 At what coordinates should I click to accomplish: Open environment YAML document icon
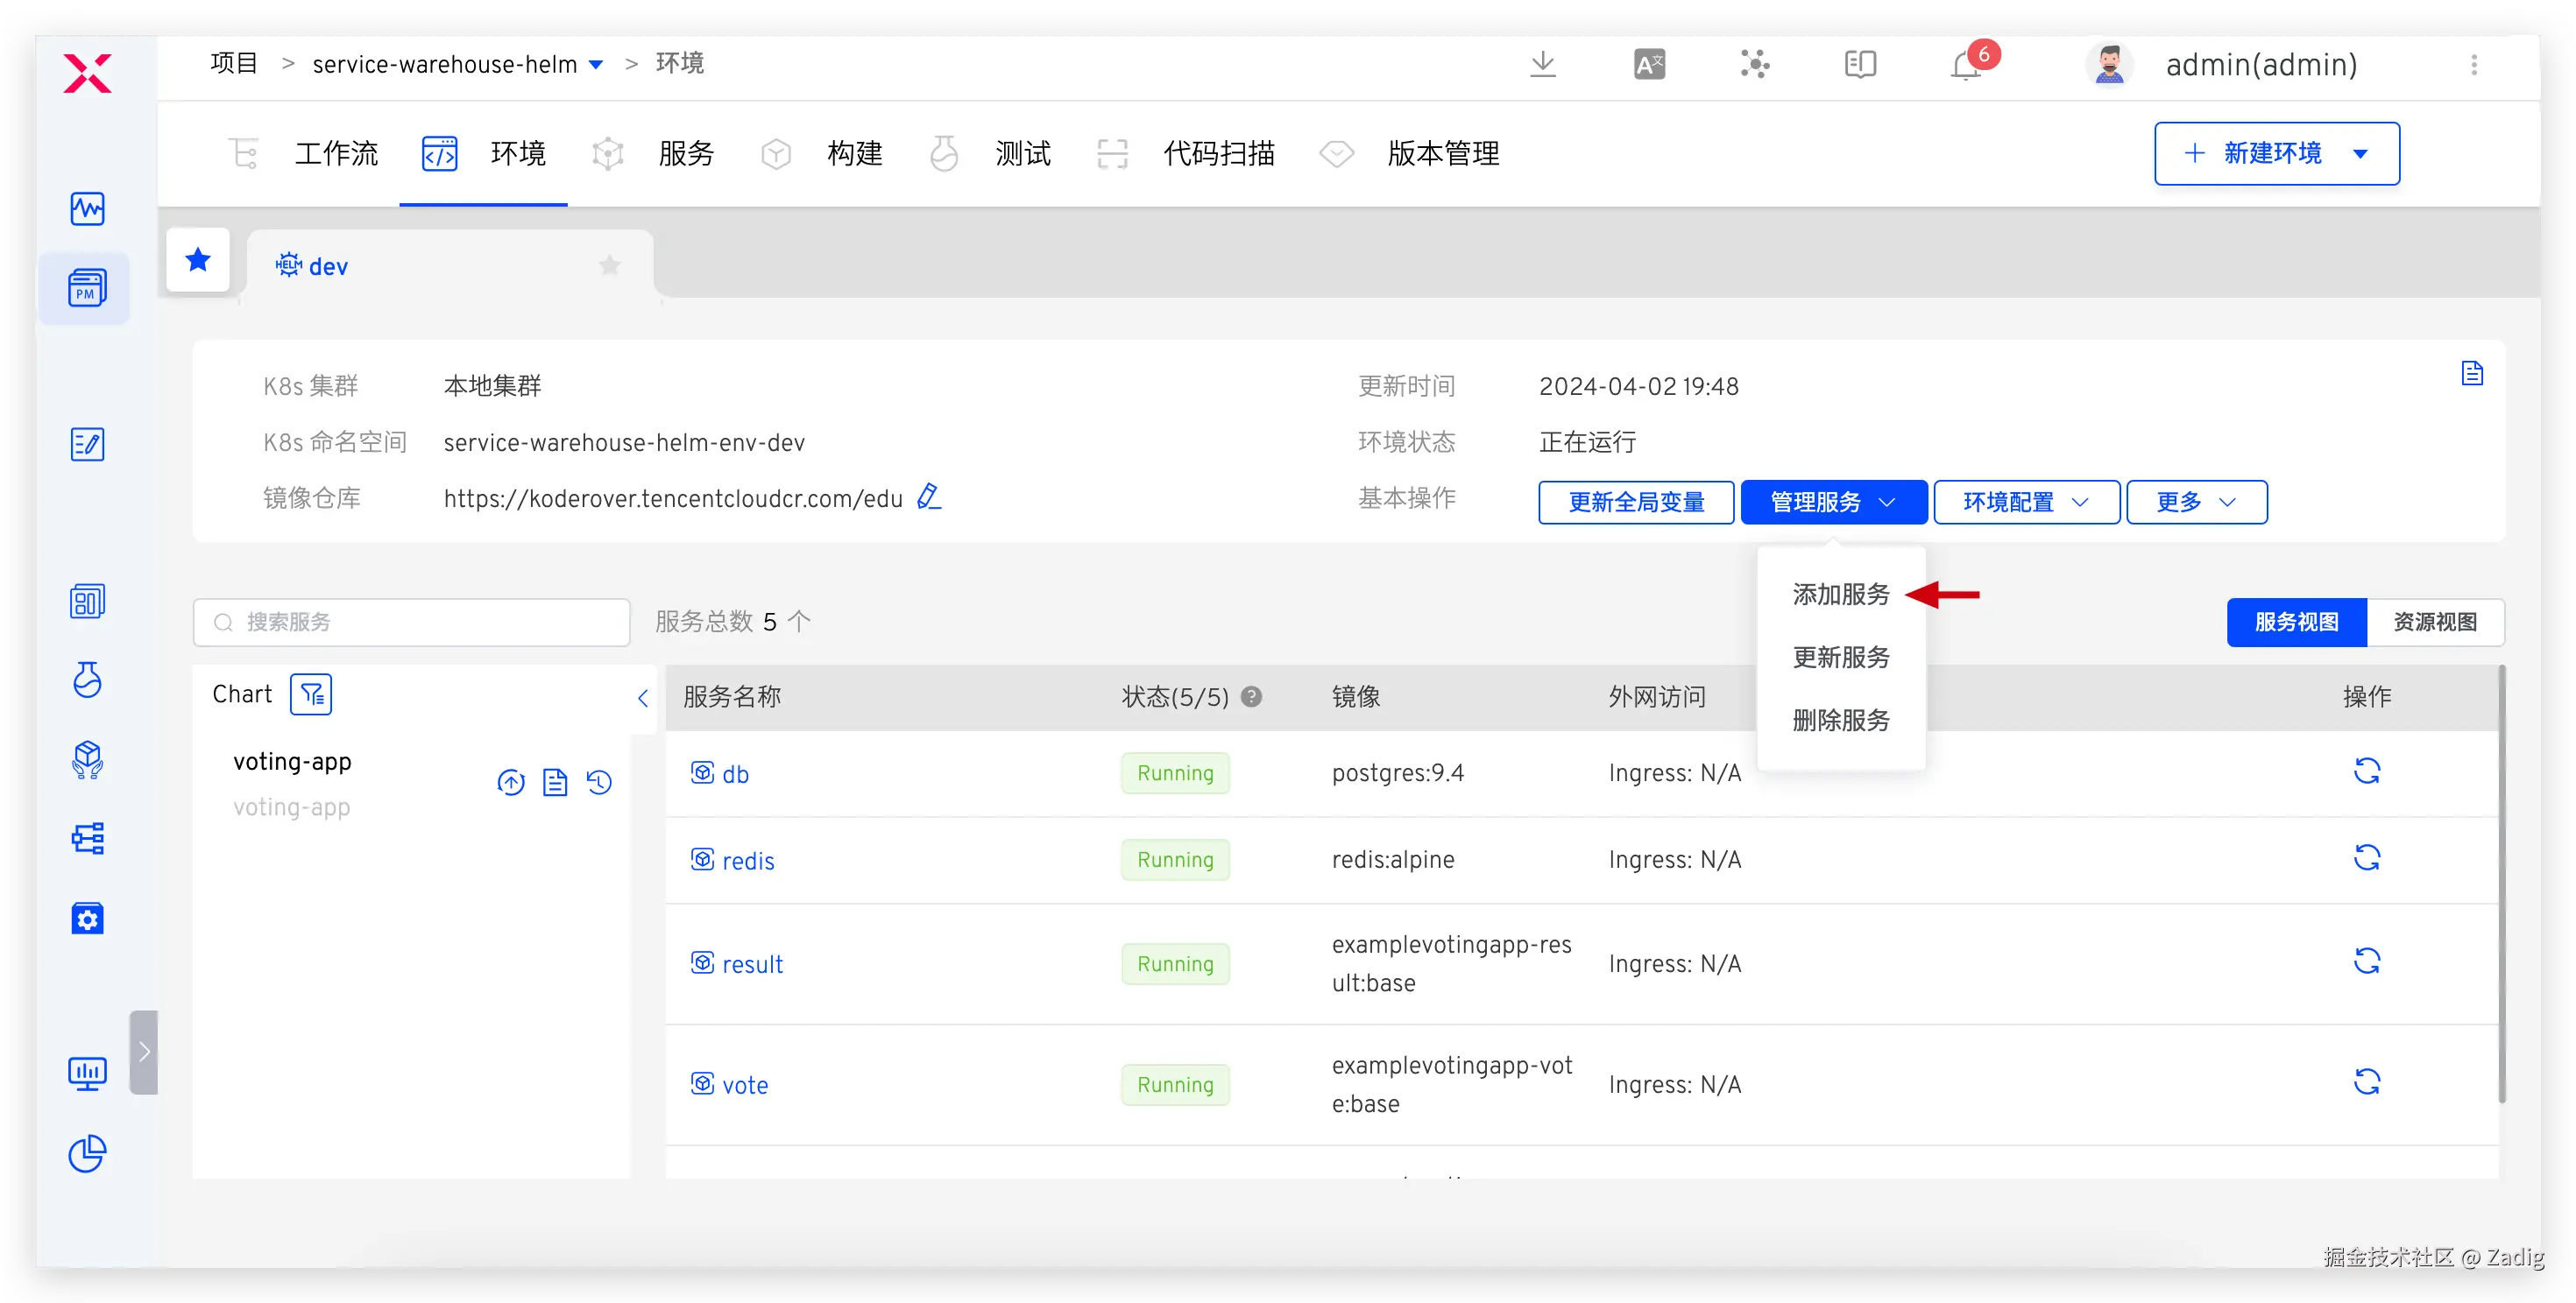2472,374
